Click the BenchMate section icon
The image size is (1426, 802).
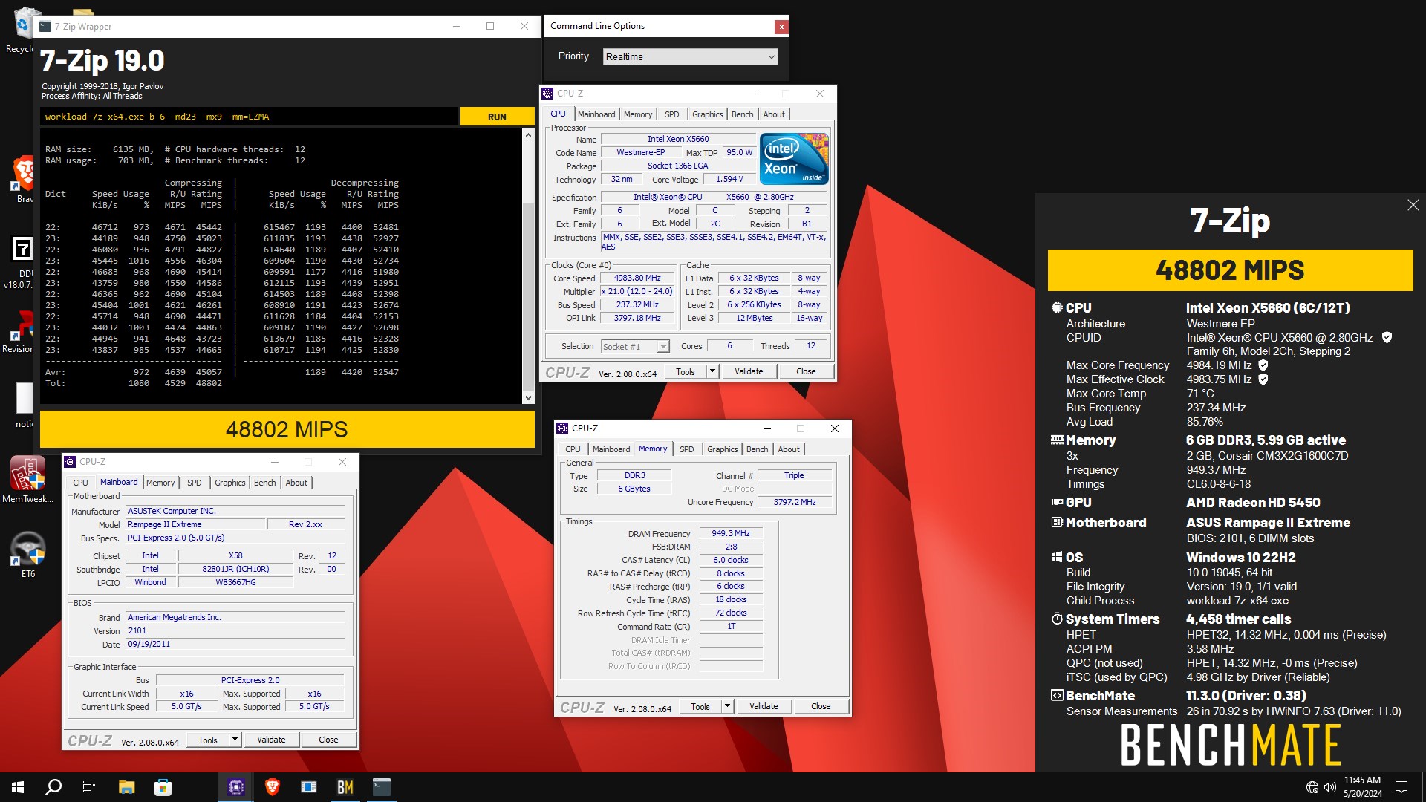tap(1057, 695)
